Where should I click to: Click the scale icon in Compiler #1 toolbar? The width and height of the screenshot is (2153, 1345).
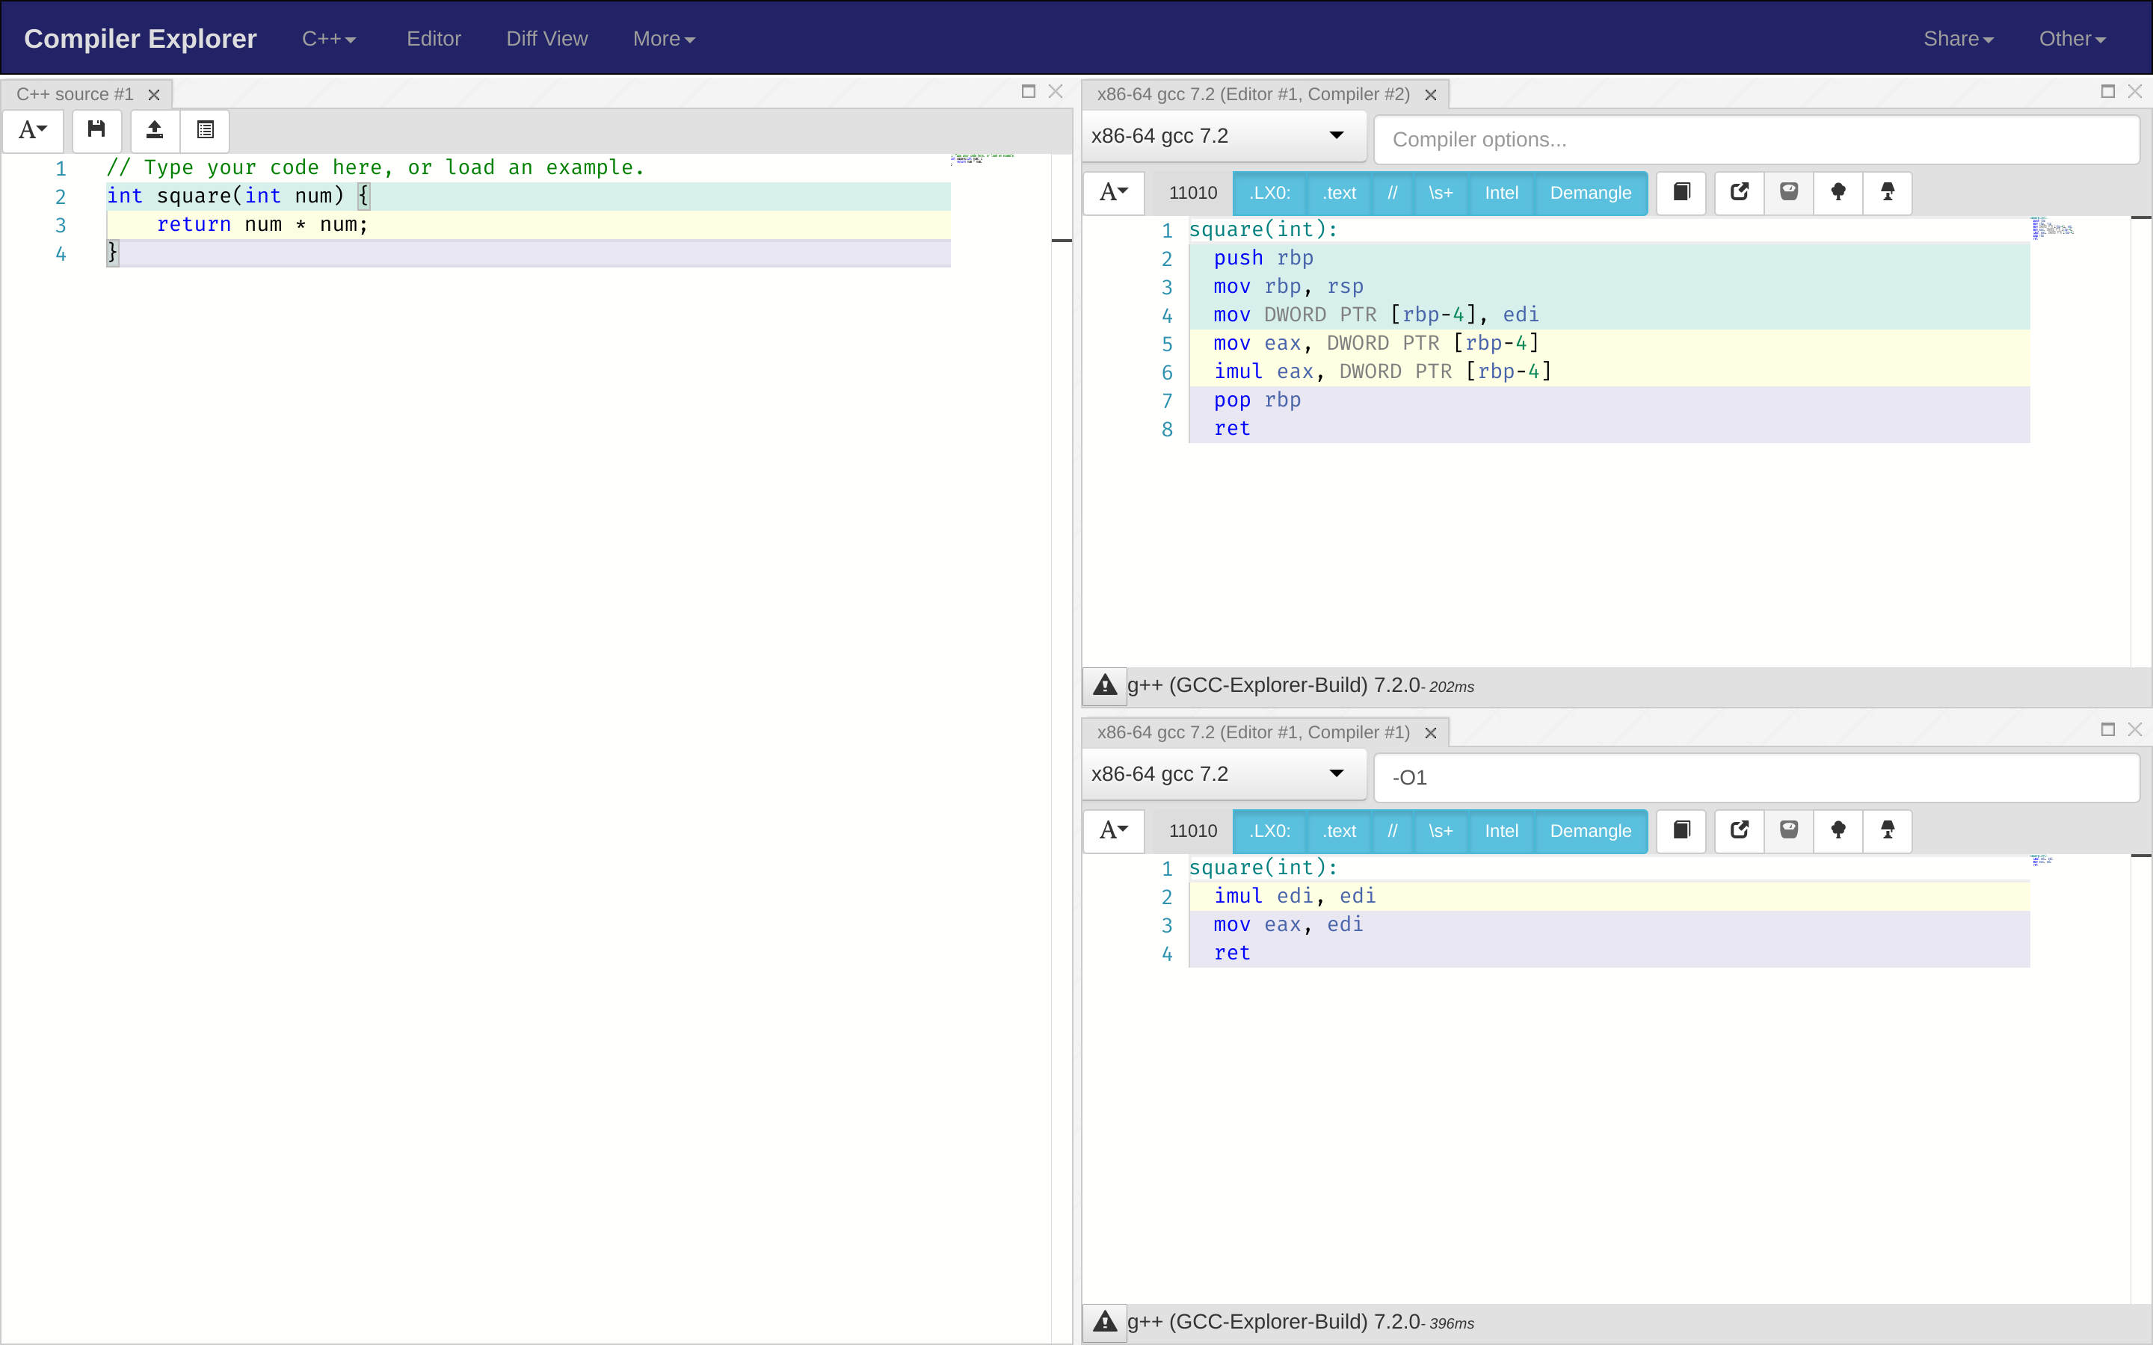(1788, 831)
